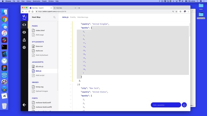Open Slack from the dock

tap(4, 40)
